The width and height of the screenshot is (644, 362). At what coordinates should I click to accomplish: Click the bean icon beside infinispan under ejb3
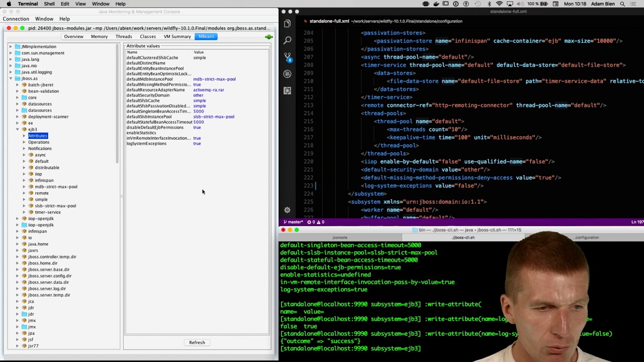(31, 180)
